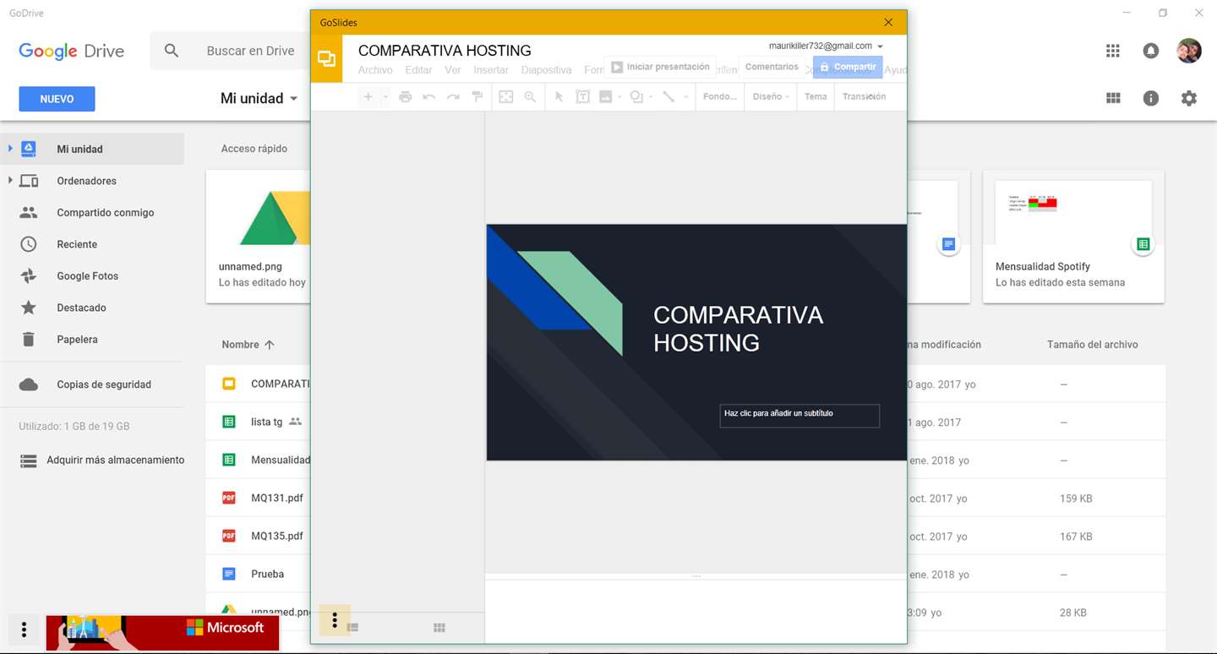Click the print icon in Slides toolbar
The image size is (1217, 654).
point(406,97)
